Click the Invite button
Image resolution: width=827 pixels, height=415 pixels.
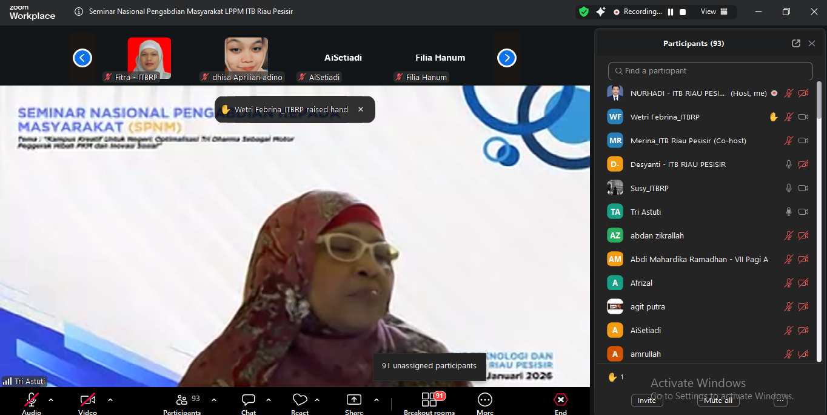click(647, 400)
